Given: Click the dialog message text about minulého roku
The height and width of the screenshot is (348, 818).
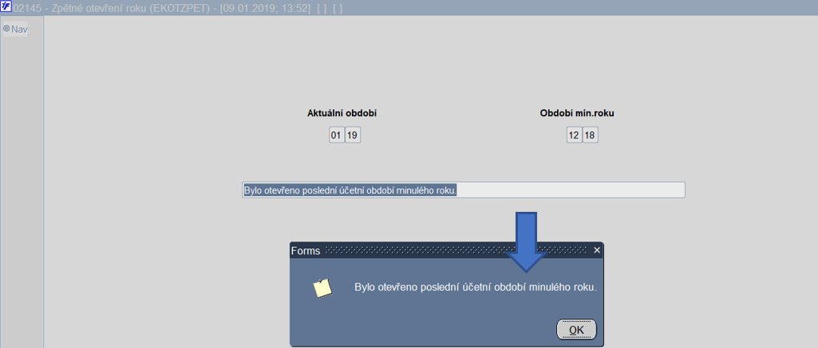Looking at the screenshot, I should click(x=476, y=287).
